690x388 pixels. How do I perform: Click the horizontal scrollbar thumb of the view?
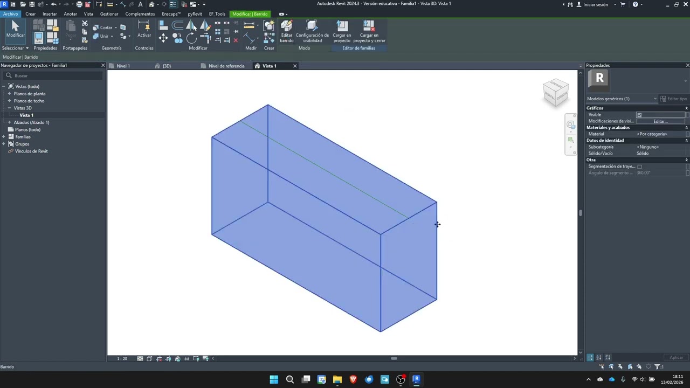(x=394, y=358)
